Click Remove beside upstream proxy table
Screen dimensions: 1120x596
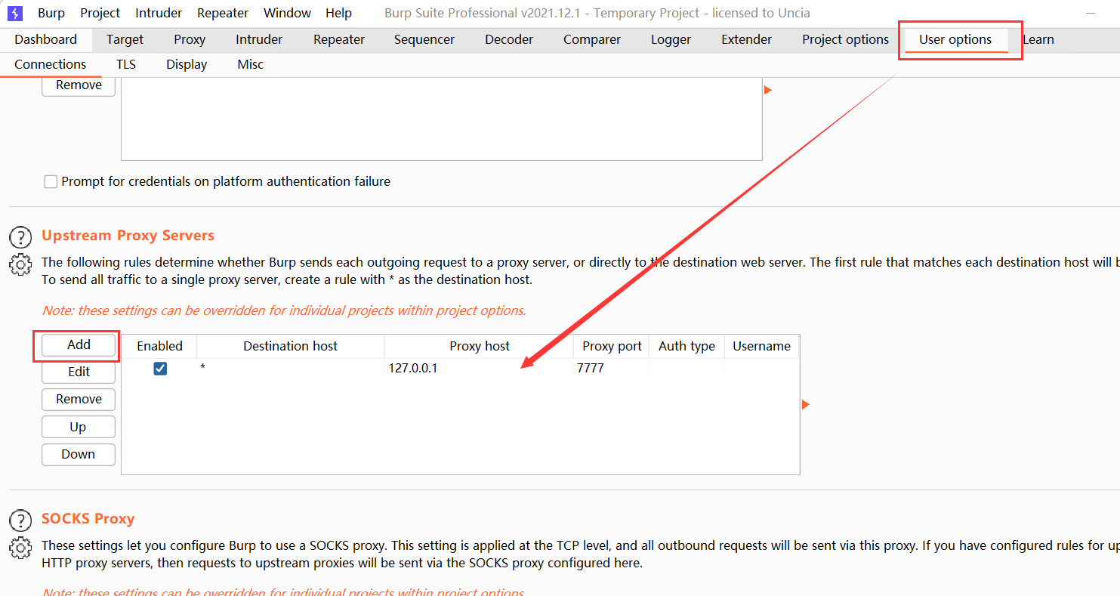(79, 399)
